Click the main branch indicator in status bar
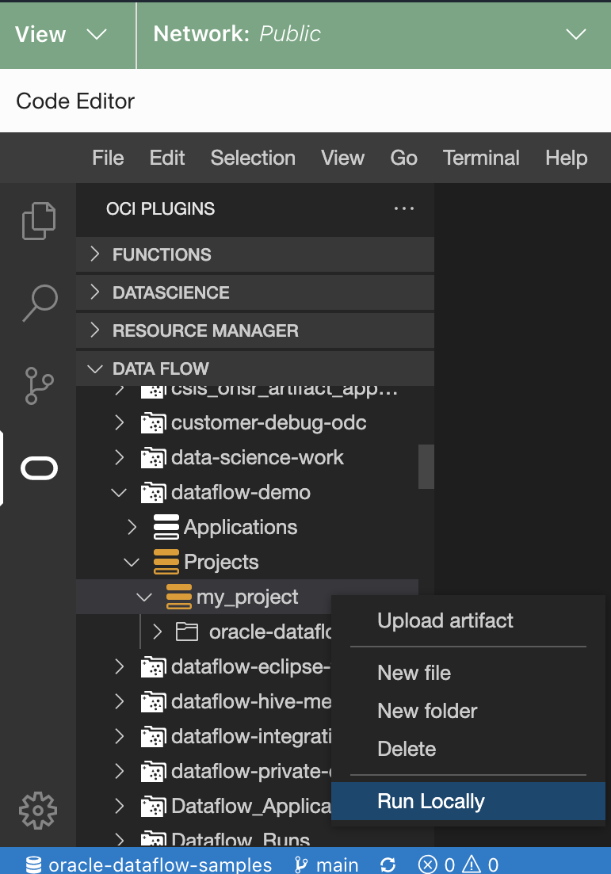Viewport: 611px width, 874px height. tap(327, 864)
